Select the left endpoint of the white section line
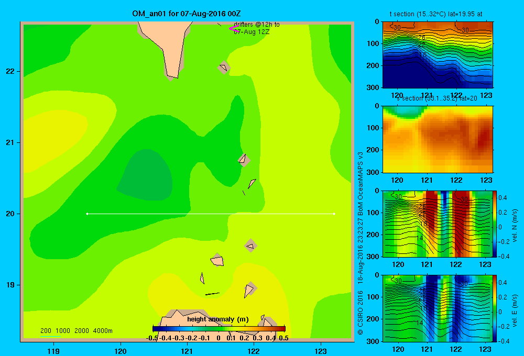Viewport: 524px width, 356px height. [x=87, y=214]
